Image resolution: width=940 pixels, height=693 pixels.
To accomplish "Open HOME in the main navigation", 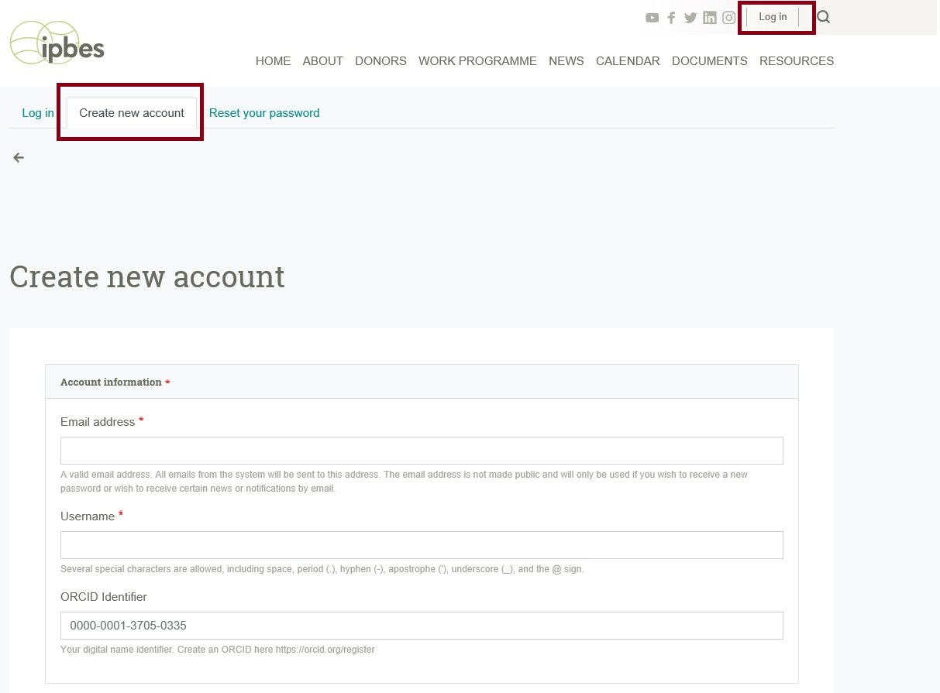I will click(273, 61).
